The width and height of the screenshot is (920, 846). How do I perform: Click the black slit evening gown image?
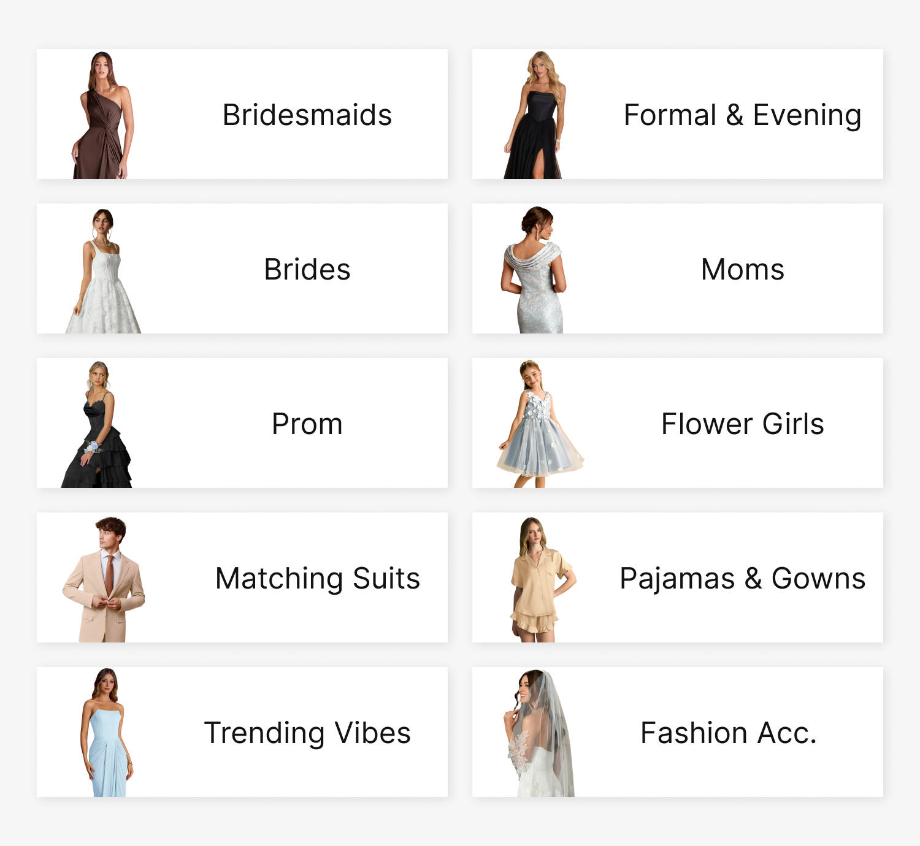click(534, 115)
